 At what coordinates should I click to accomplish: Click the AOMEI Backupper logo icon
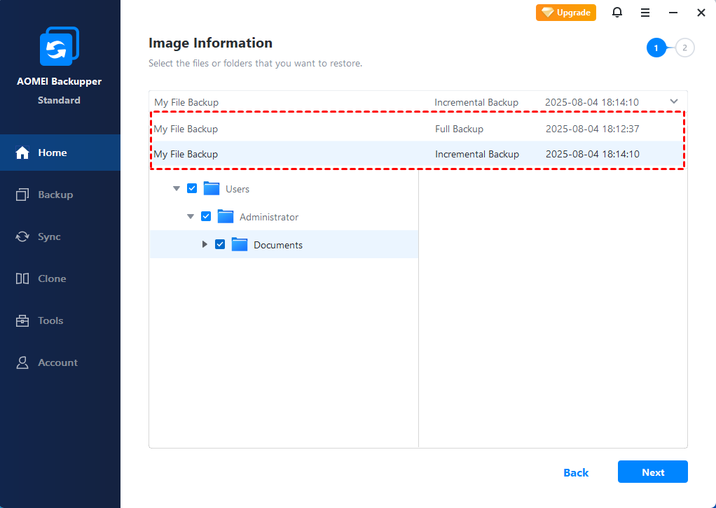(60, 46)
